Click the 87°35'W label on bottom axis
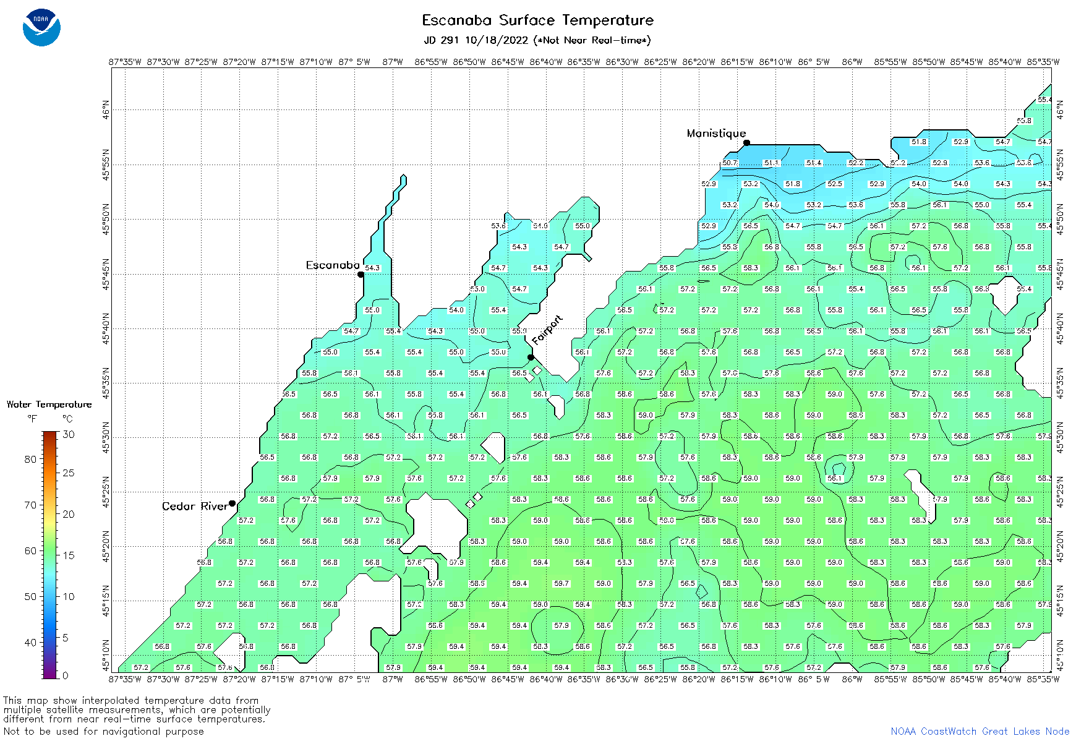Screen dimensions: 1076x741 (x=126, y=679)
